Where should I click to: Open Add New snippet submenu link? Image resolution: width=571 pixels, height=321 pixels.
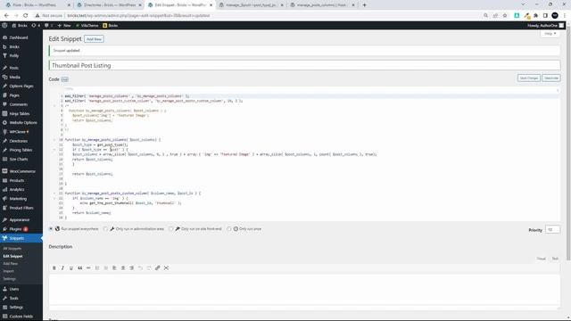(10, 264)
